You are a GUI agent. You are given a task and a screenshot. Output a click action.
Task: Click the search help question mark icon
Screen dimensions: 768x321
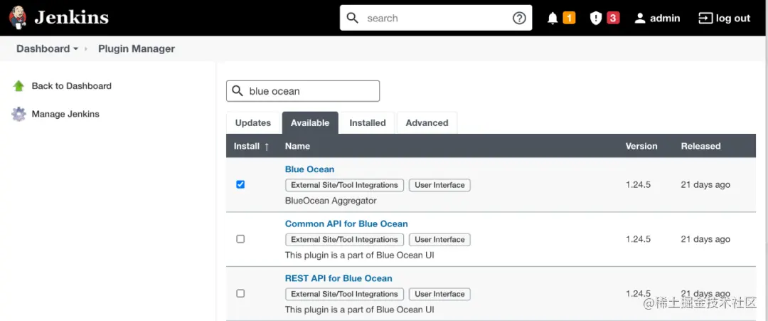point(519,18)
